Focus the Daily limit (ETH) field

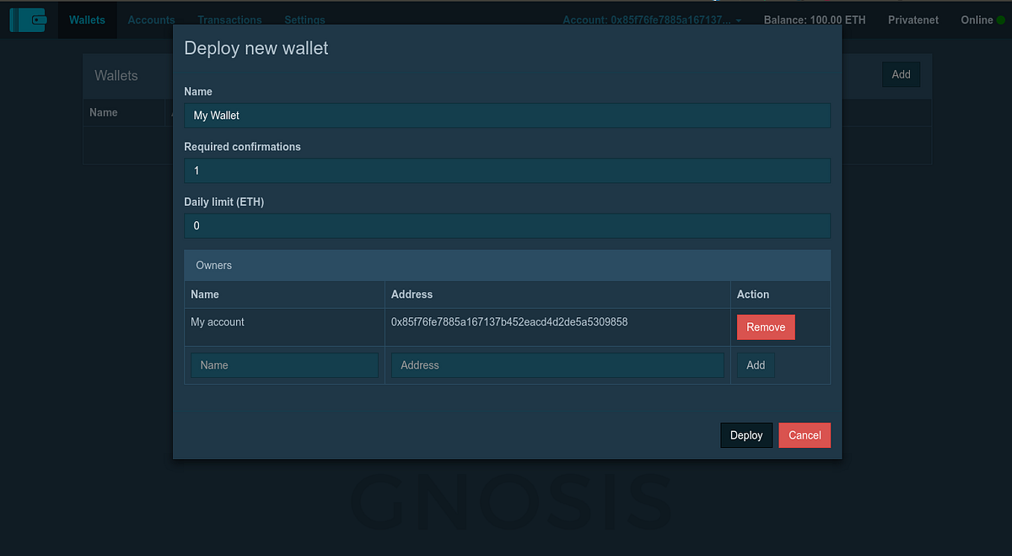tap(507, 226)
